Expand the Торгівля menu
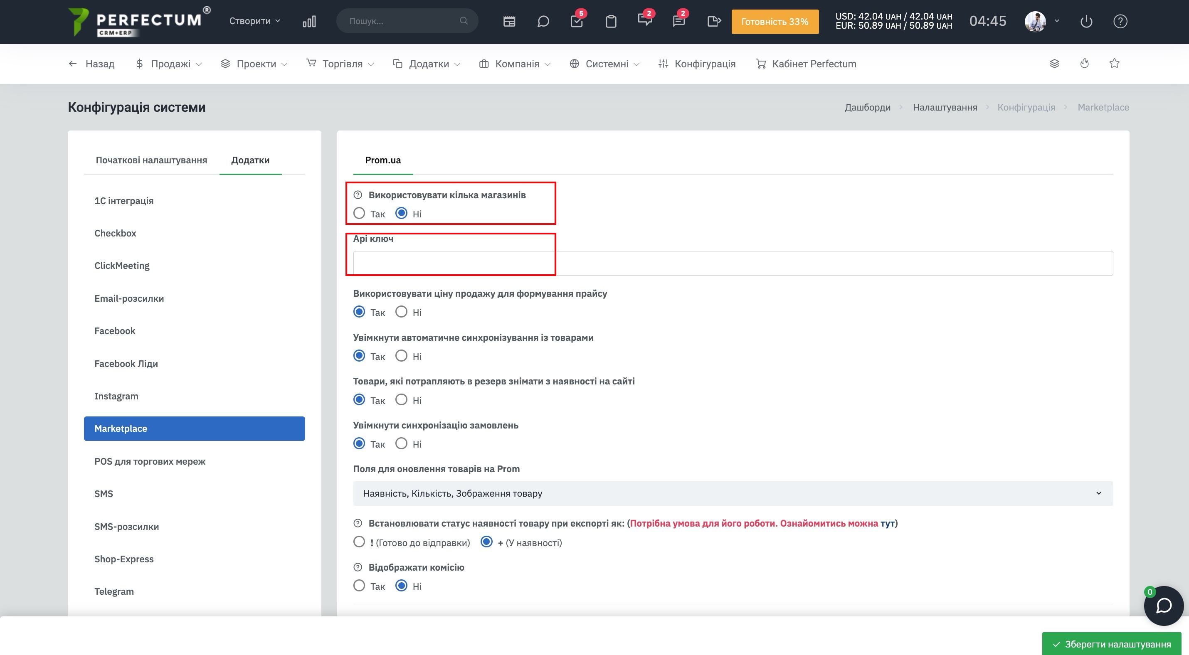 click(340, 64)
